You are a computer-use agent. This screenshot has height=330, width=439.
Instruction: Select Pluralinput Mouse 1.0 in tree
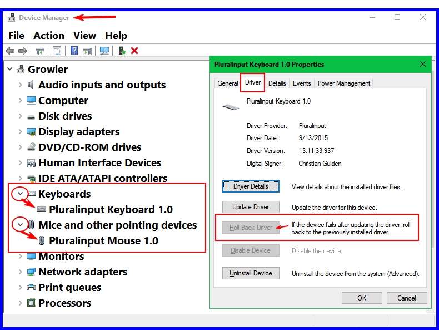pos(103,240)
